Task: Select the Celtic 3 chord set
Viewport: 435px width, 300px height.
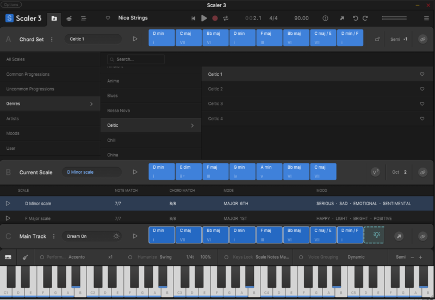Action: click(x=318, y=103)
